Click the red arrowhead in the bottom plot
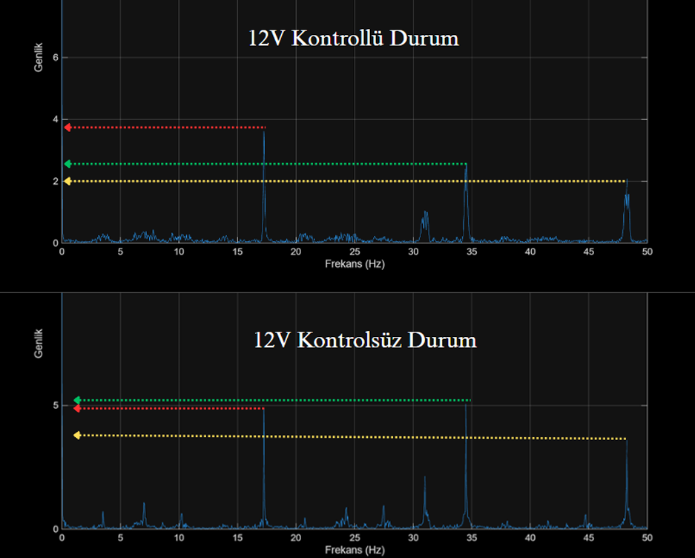Viewport: 695px width, 558px height. pos(77,409)
